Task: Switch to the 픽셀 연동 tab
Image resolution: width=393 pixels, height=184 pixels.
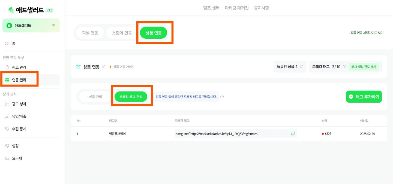Action: click(x=90, y=33)
